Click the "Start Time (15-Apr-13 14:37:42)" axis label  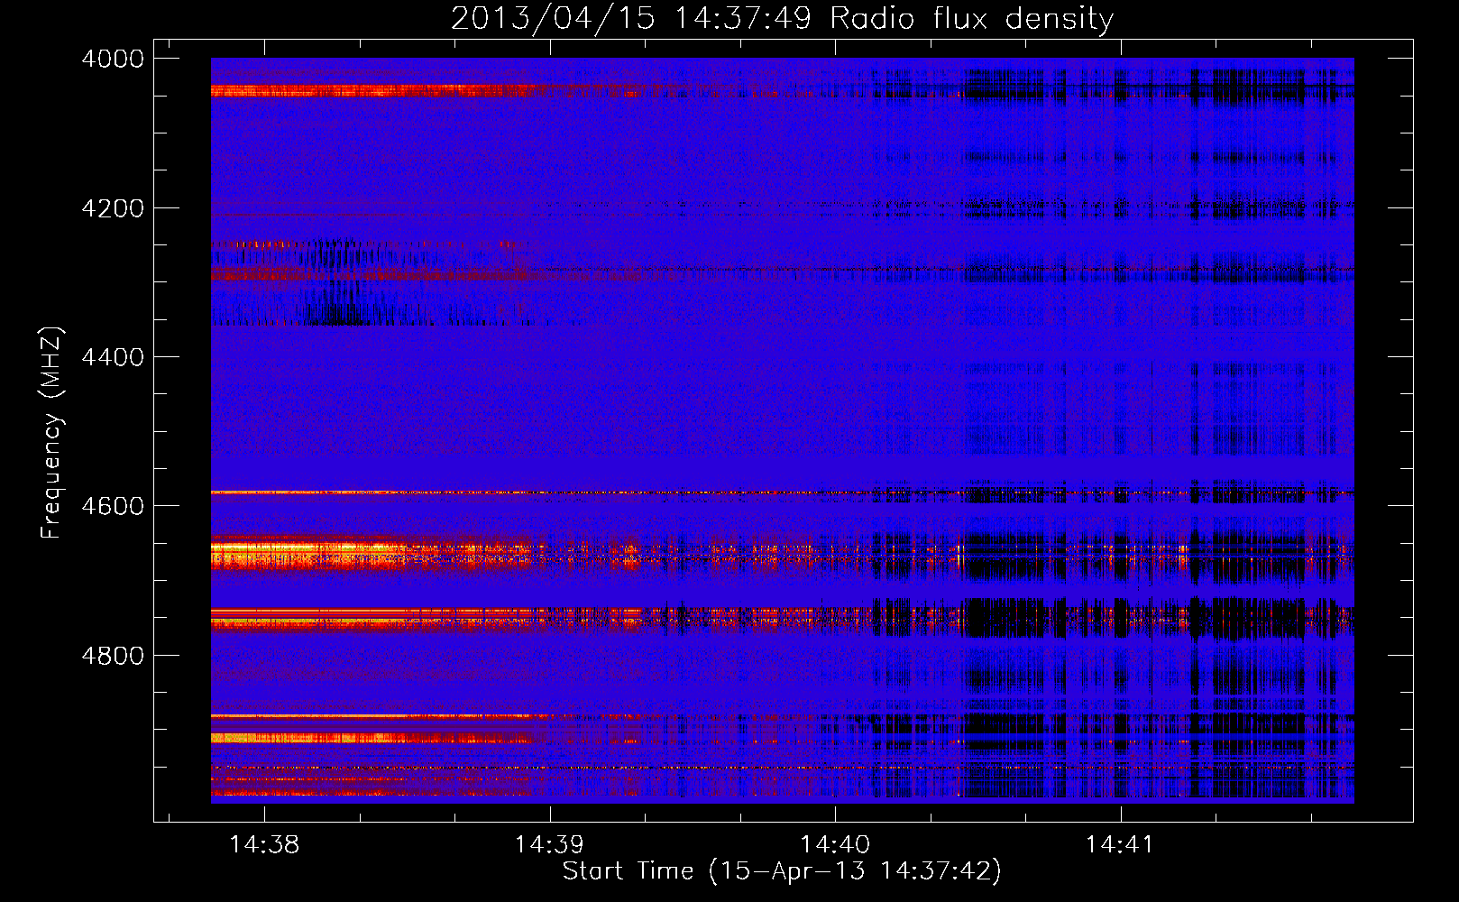click(x=782, y=871)
